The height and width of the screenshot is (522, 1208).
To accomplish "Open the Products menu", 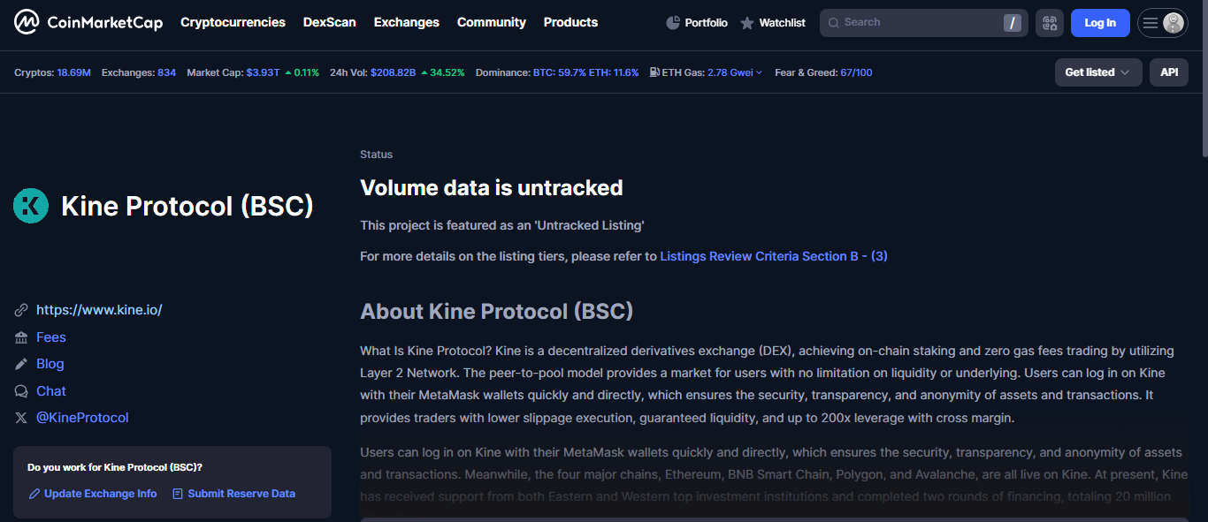I will click(570, 22).
